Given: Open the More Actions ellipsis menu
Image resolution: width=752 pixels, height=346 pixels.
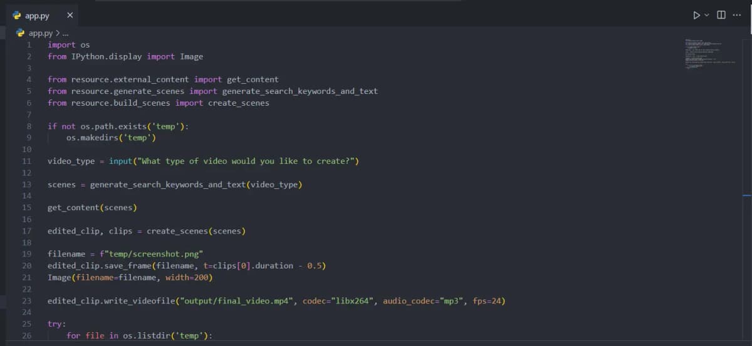Looking at the screenshot, I should (x=736, y=15).
